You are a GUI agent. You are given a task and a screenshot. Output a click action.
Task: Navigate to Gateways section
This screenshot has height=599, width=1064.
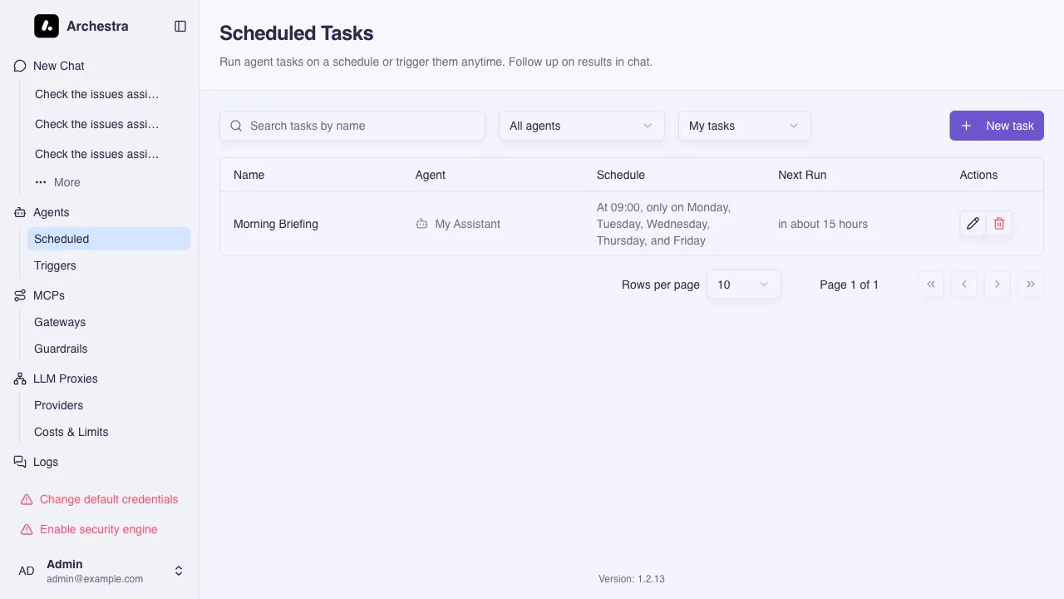click(60, 322)
